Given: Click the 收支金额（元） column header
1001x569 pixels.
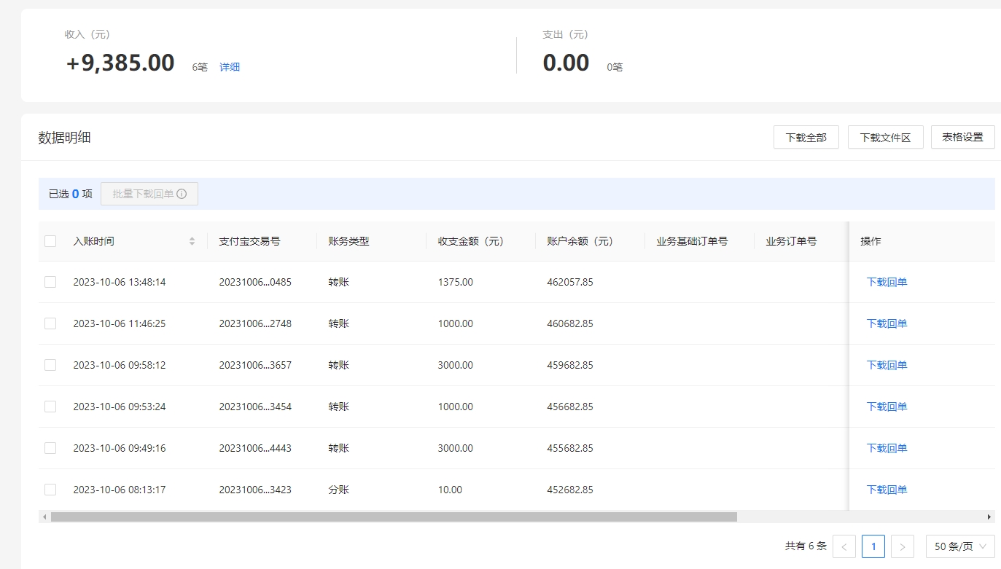Looking at the screenshot, I should (x=470, y=241).
